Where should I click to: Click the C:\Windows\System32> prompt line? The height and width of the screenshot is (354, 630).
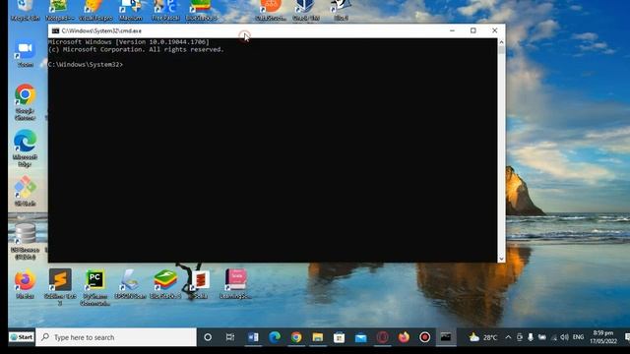86,65
